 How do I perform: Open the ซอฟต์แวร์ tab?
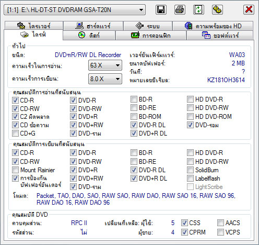220,36
